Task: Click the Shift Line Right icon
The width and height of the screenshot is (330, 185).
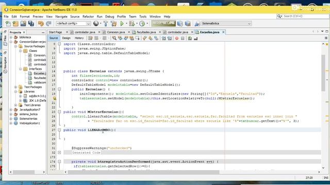Action: [170, 38]
